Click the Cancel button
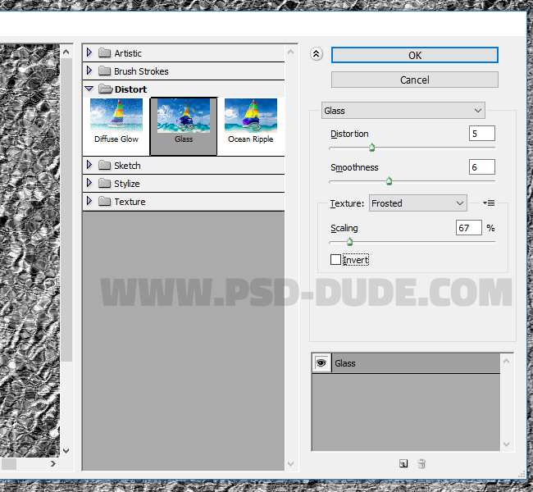Viewport: 533px width, 492px height. pos(415,80)
